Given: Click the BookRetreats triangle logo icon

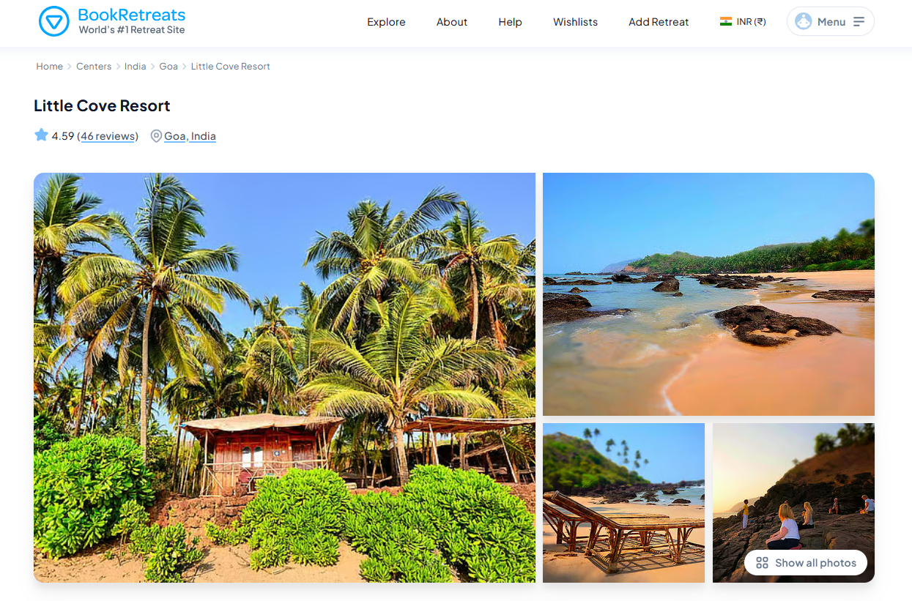Looking at the screenshot, I should click(x=53, y=22).
